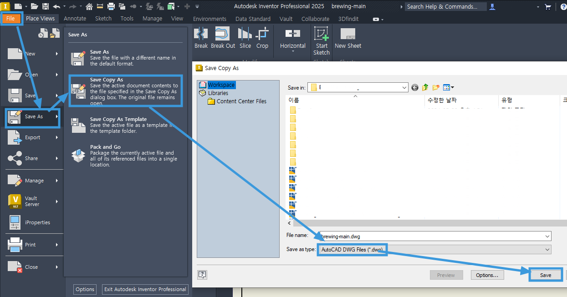Open the Vault menu tab

[286, 19]
